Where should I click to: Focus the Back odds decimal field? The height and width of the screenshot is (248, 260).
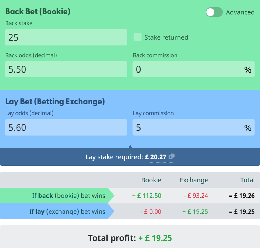tap(66, 69)
